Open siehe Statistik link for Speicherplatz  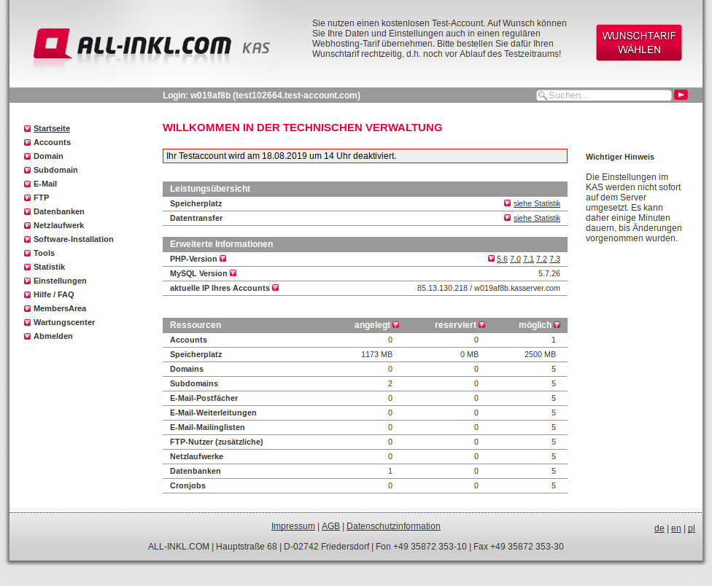(x=537, y=203)
